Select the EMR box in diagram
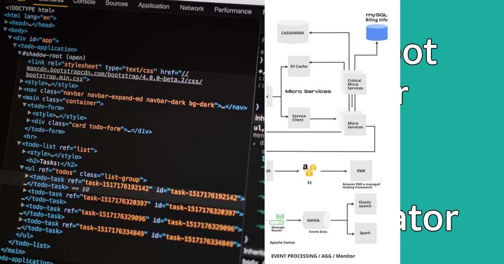 click(x=361, y=171)
